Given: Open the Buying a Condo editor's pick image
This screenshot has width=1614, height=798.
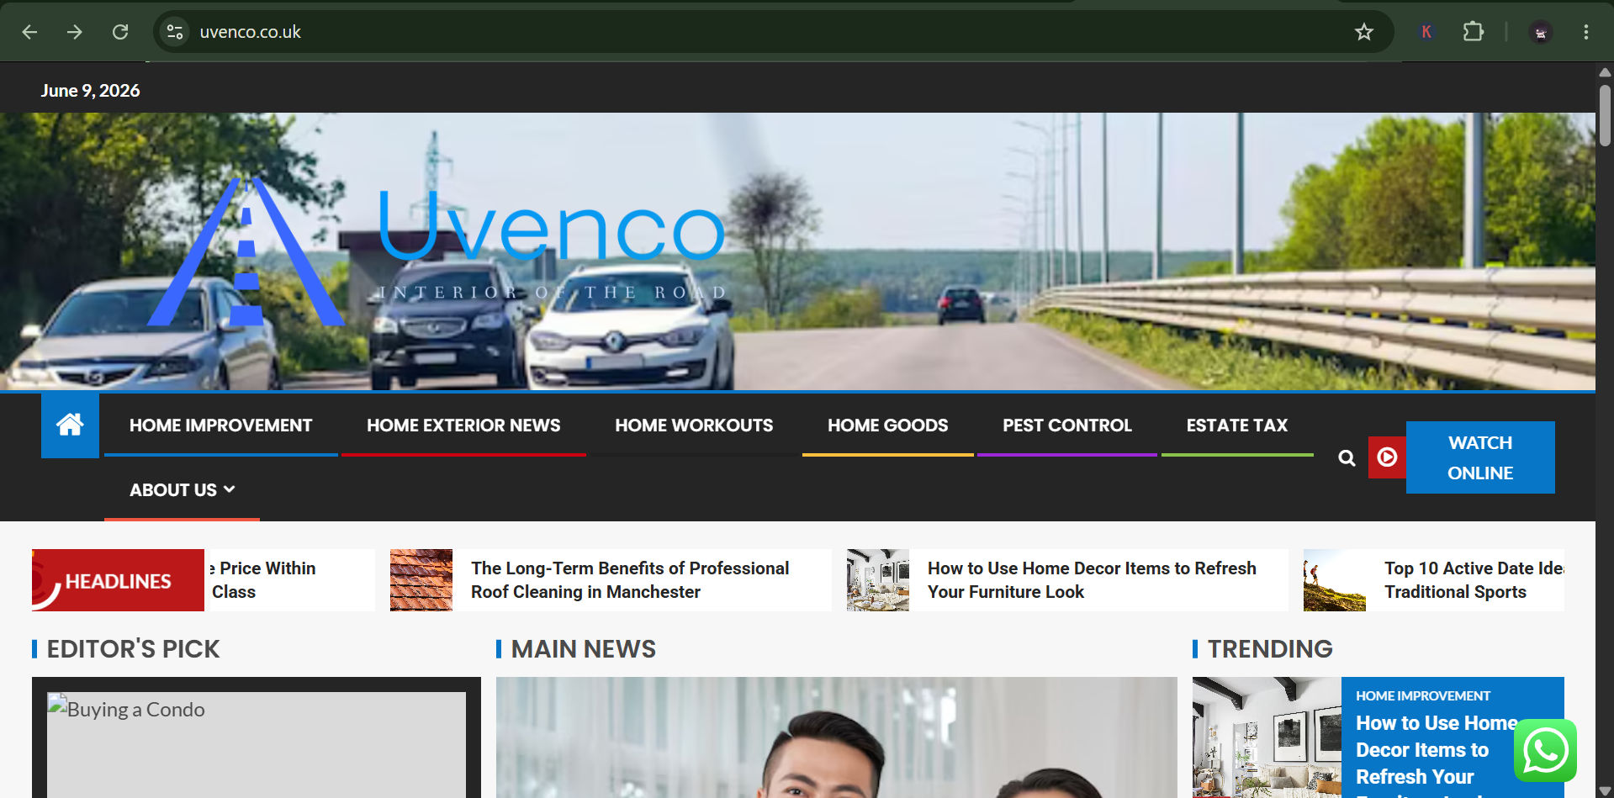Looking at the screenshot, I should coord(257,744).
